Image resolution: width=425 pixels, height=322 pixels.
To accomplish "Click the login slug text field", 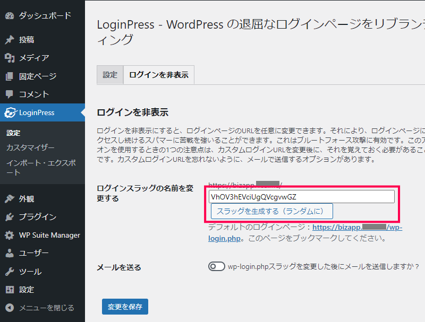I will point(301,197).
